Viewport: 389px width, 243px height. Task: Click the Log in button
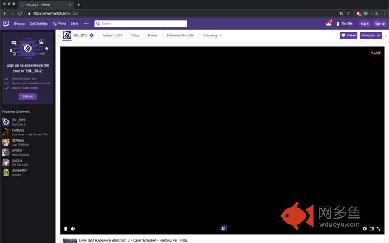pos(364,24)
